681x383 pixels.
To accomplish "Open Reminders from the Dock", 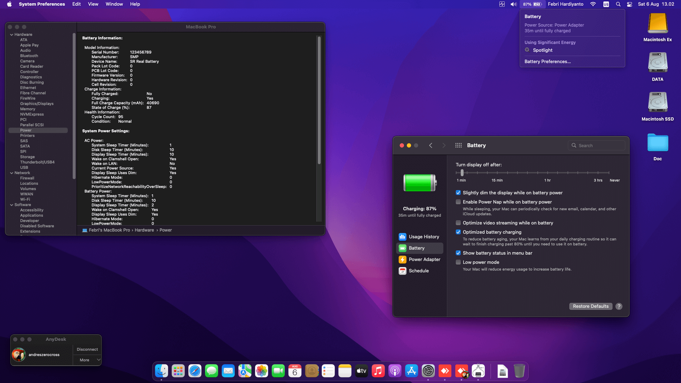I will coord(328,371).
